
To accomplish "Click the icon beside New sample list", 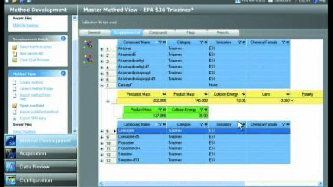I will click(x=14, y=54).
